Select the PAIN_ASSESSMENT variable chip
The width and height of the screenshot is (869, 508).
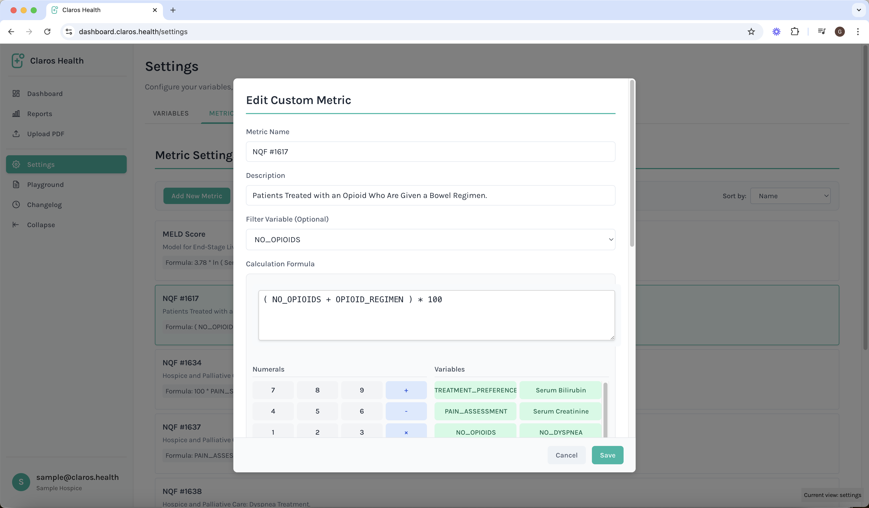(475, 411)
